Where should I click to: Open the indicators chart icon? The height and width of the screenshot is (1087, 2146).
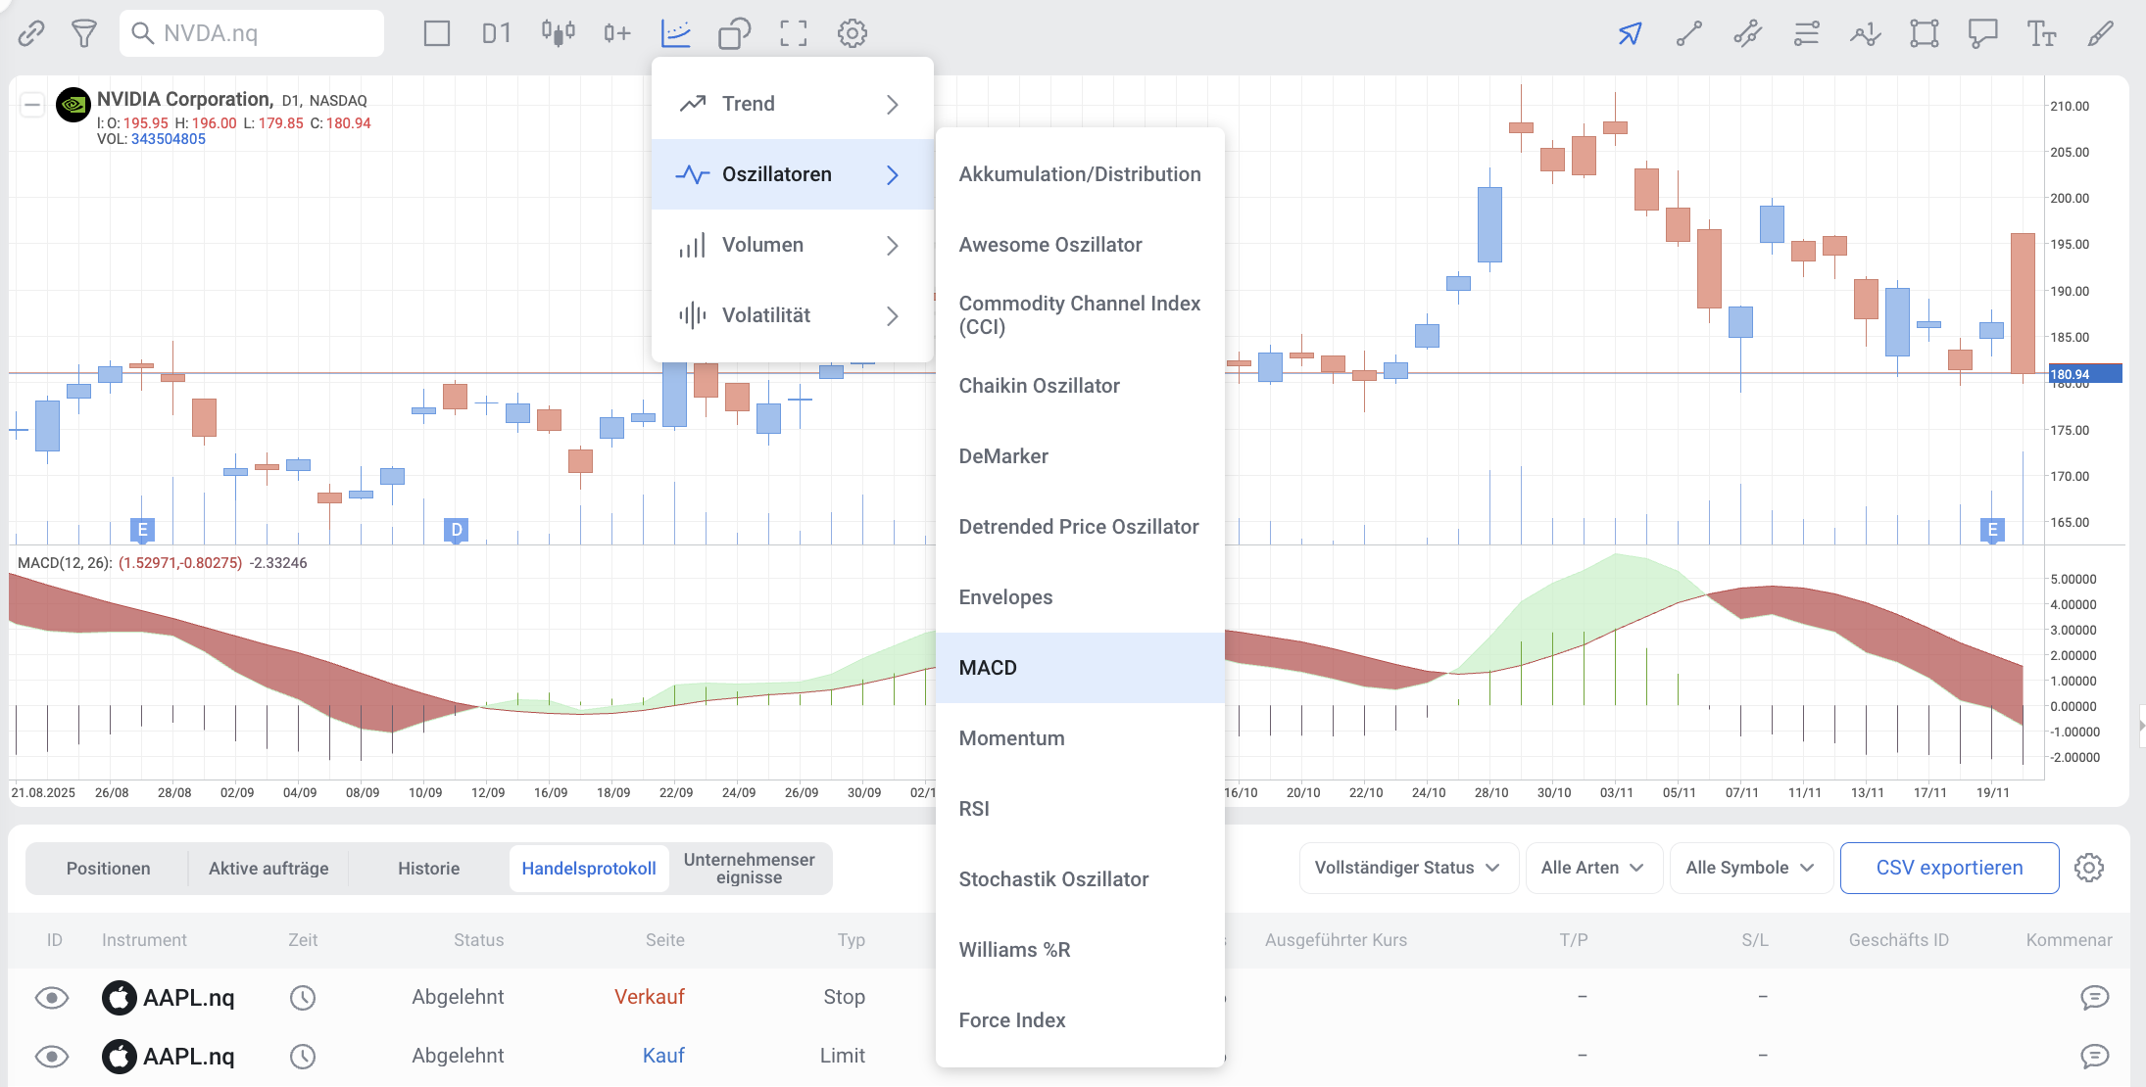[676, 33]
